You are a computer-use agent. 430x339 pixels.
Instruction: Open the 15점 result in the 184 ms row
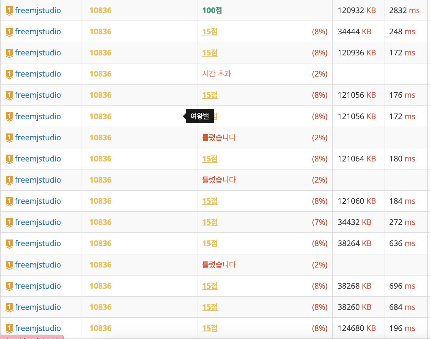coord(210,201)
